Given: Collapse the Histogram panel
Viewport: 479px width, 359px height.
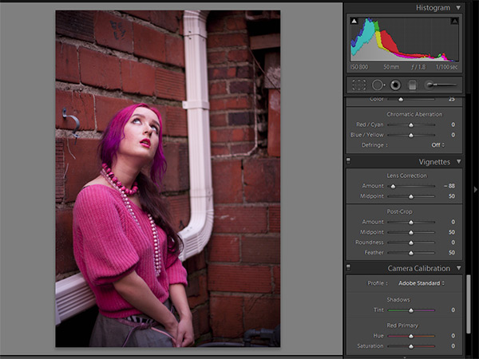Looking at the screenshot, I should coord(458,7).
